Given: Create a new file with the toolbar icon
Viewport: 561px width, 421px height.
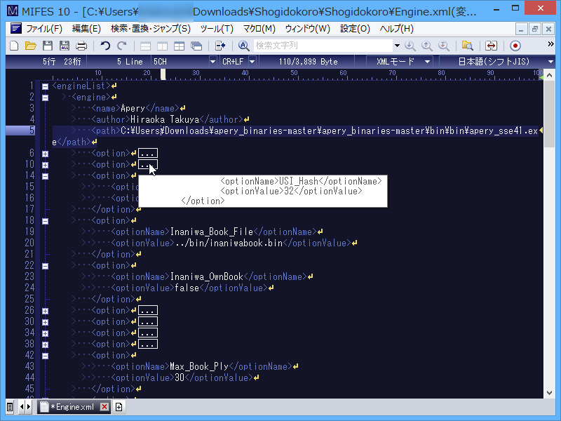Looking at the screenshot, I should tap(14, 46).
